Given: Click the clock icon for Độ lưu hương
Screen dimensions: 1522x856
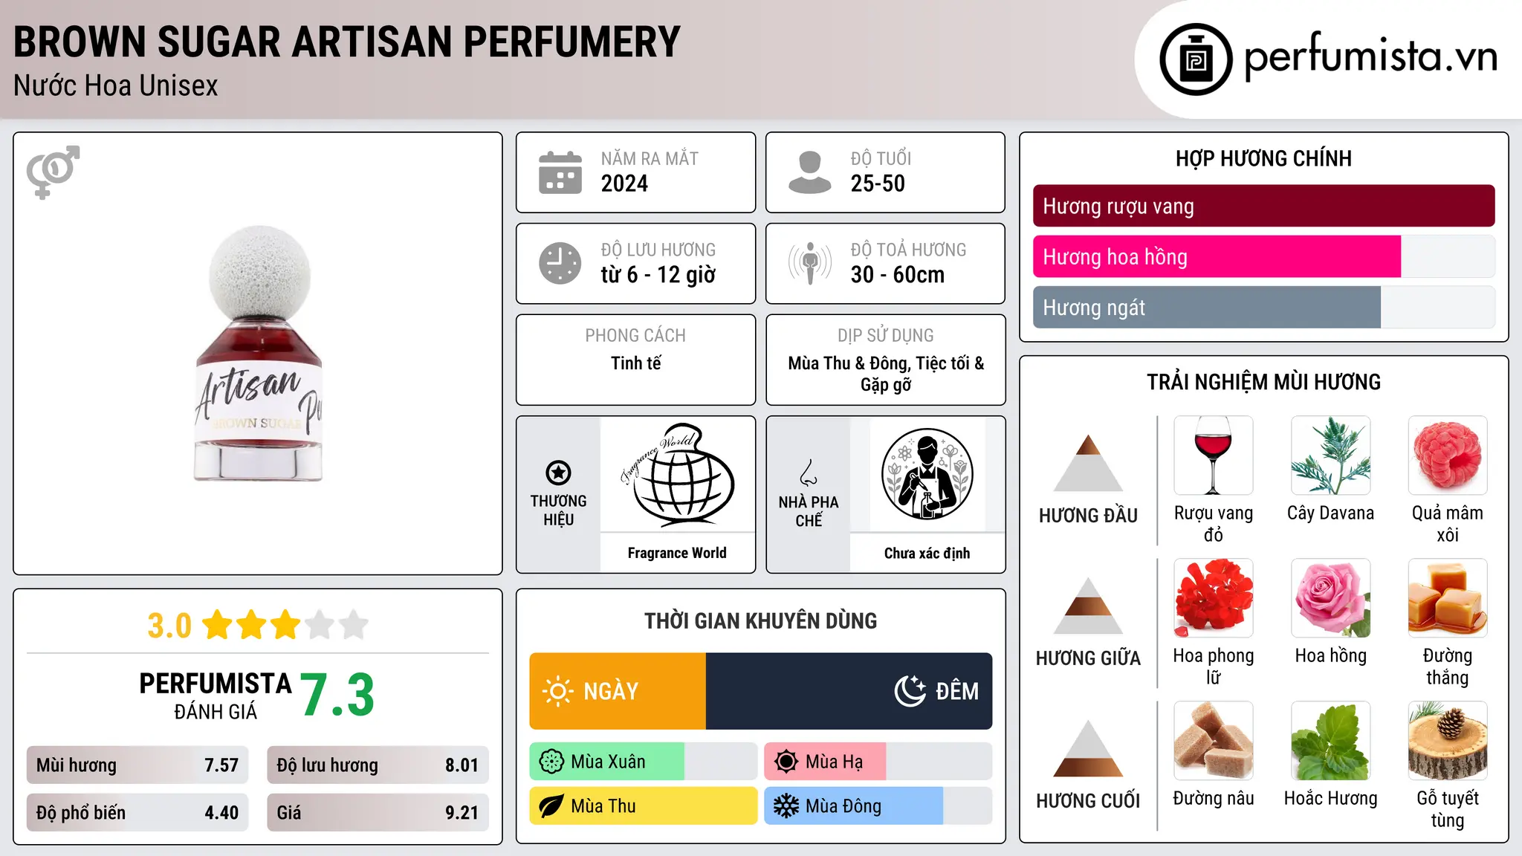Looking at the screenshot, I should point(560,263).
